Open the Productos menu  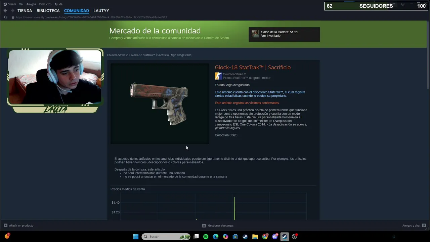pyautogui.click(x=45, y=4)
